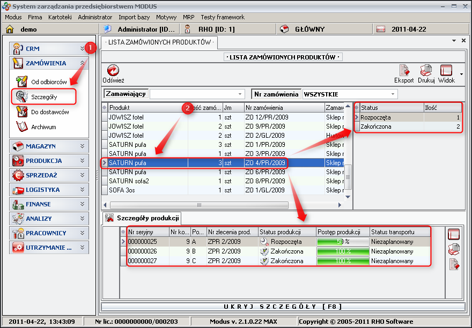This screenshot has width=472, height=328.
Task: Open the Nr zamówienia dropdown
Action: pyautogui.click(x=393, y=94)
